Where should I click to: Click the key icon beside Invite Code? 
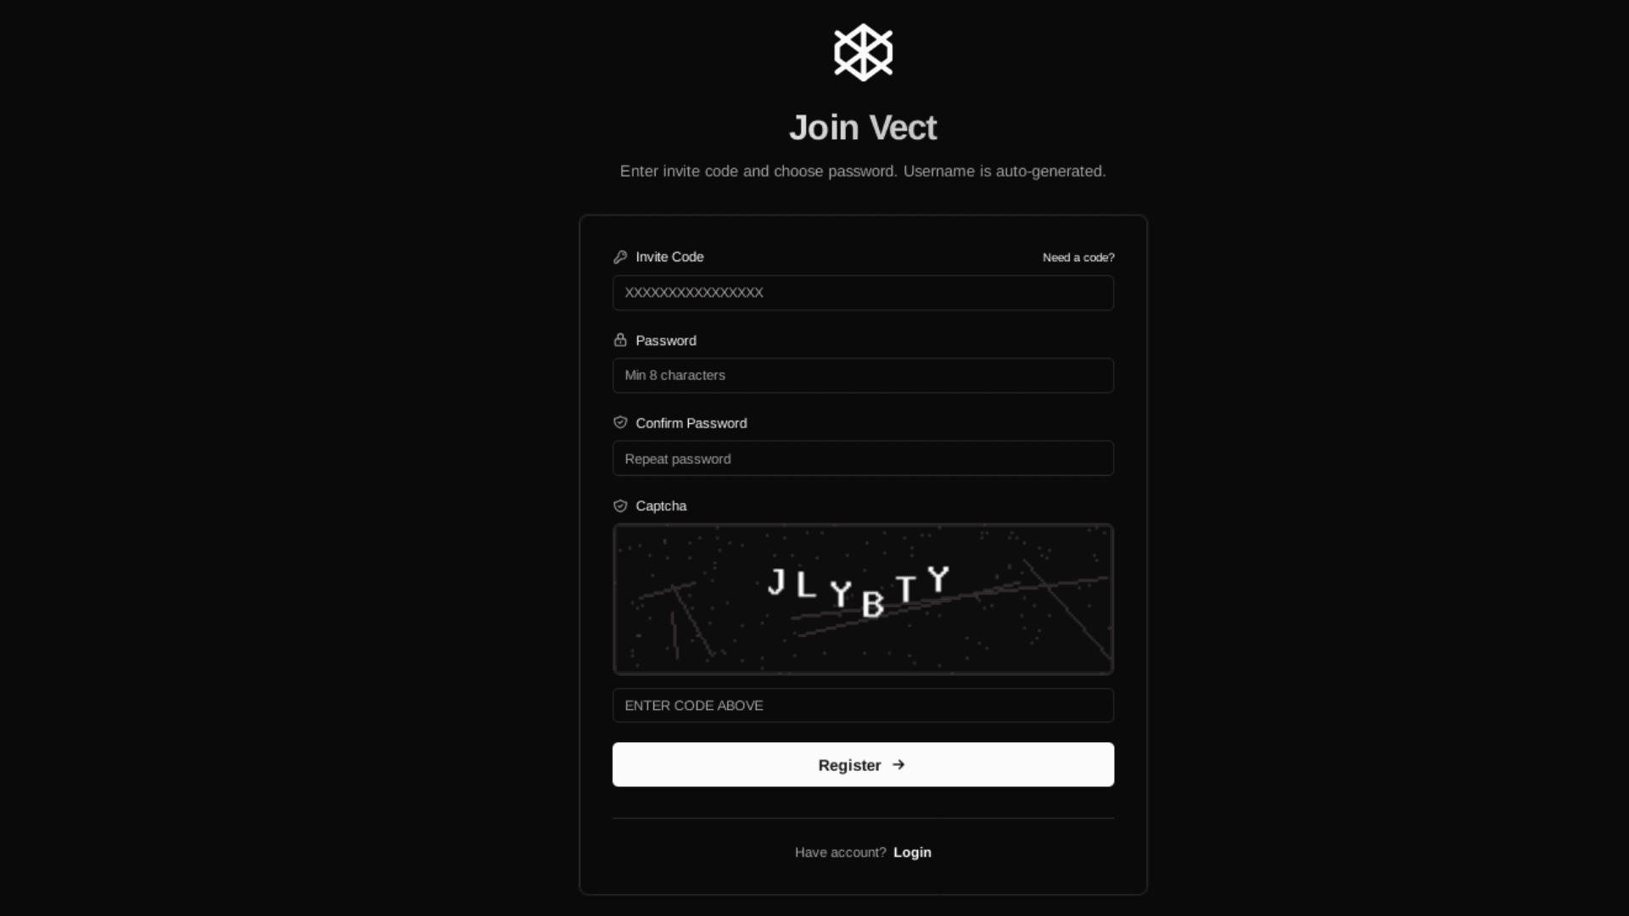620,257
